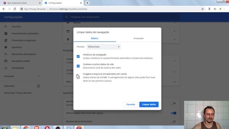Open Aparência in the settings sidebar
The image size is (229, 129).
[17, 47]
